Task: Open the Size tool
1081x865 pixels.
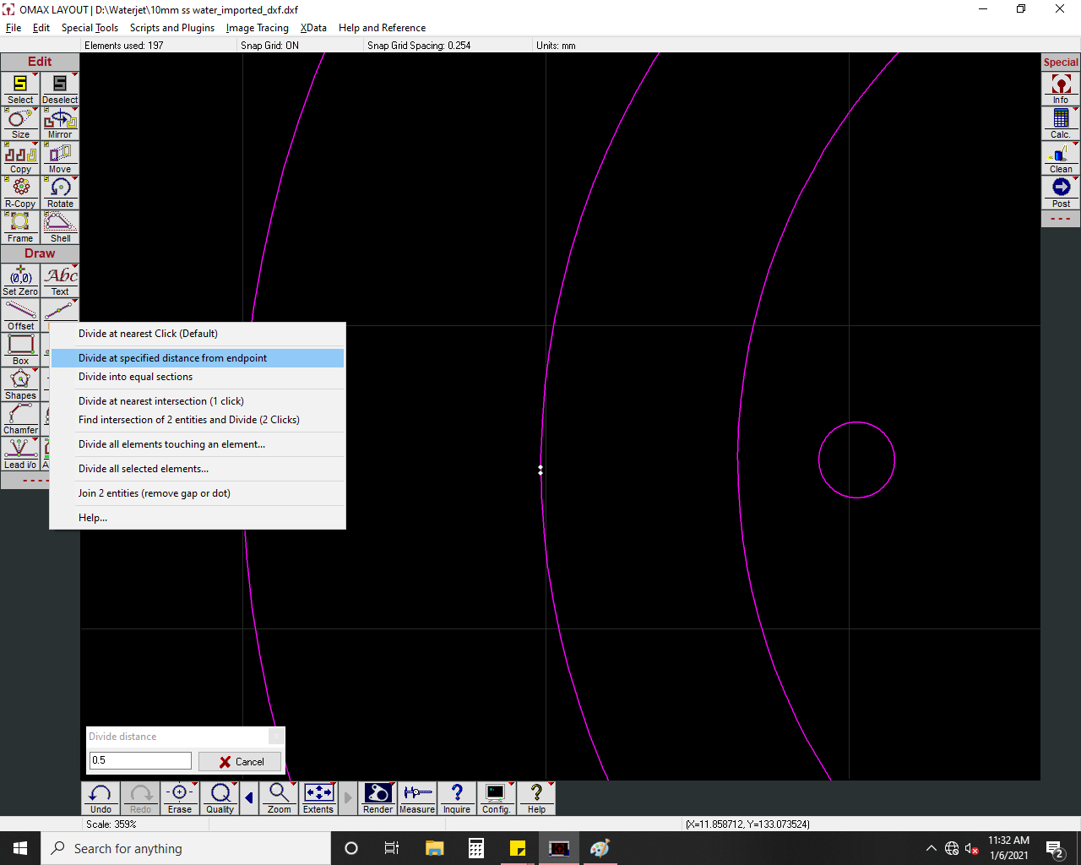Action: [x=20, y=123]
